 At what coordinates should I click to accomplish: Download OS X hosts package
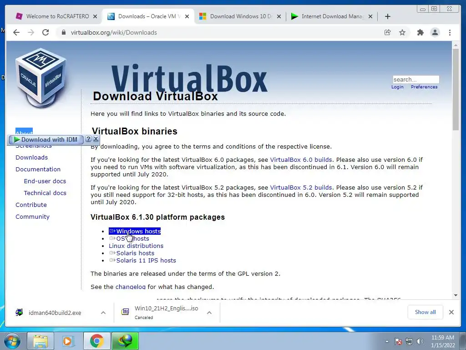129,239
